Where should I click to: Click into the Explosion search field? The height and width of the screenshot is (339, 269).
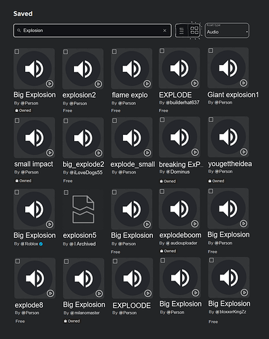[x=92, y=31]
